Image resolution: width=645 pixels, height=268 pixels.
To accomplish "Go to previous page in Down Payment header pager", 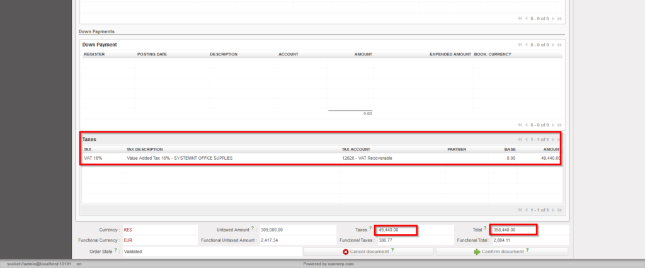I will click(527, 45).
